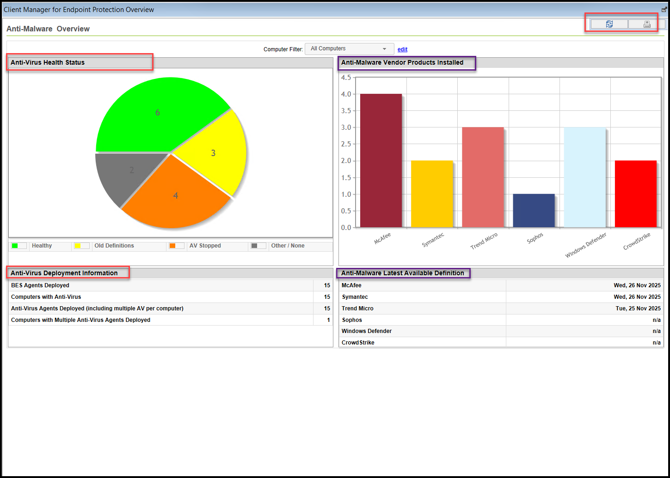
Task: Toggle the Healthy legend entry
Action: coord(41,245)
